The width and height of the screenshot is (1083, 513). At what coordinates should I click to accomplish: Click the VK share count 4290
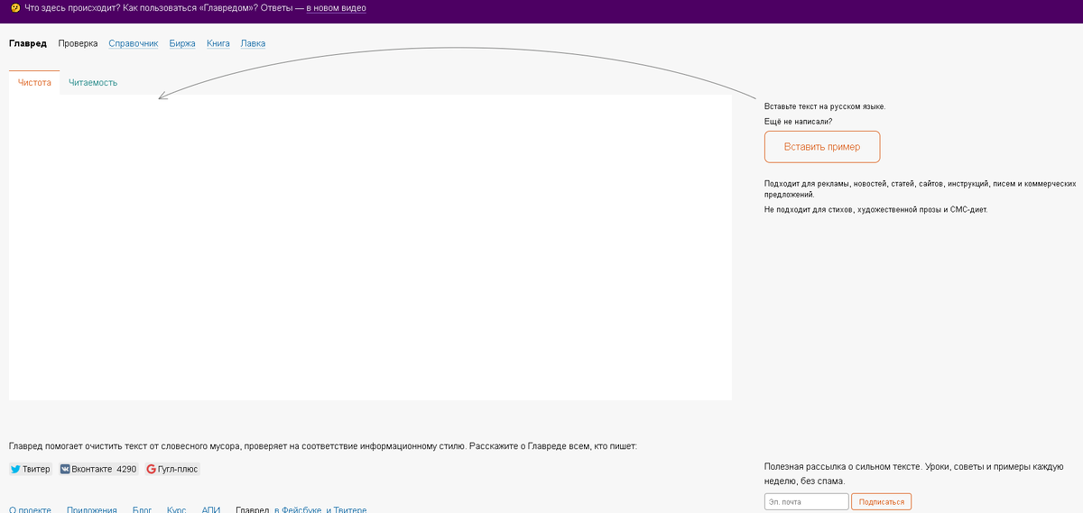126,469
